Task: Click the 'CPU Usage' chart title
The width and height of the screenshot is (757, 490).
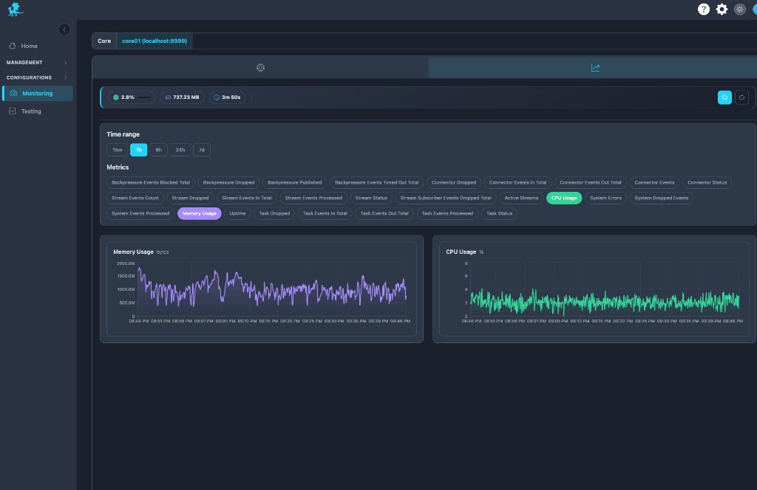Action: point(461,252)
